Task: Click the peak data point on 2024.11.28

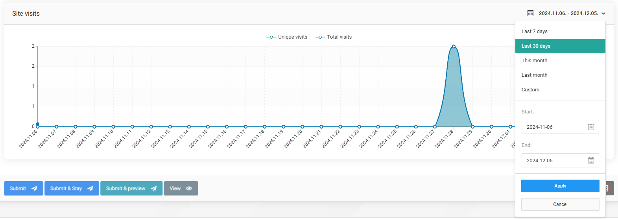Action: [x=454, y=46]
